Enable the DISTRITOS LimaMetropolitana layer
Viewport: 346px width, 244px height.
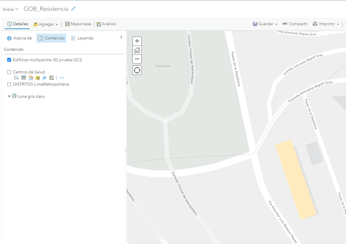(9, 84)
